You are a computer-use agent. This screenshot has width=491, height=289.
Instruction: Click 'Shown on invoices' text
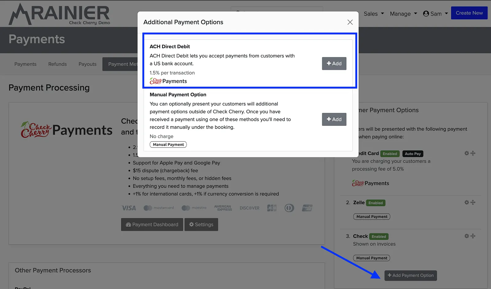pos(374,244)
